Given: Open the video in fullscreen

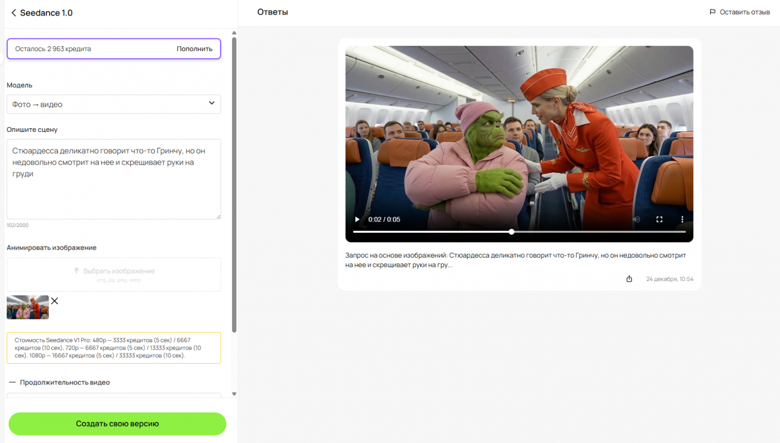Looking at the screenshot, I should tap(659, 220).
